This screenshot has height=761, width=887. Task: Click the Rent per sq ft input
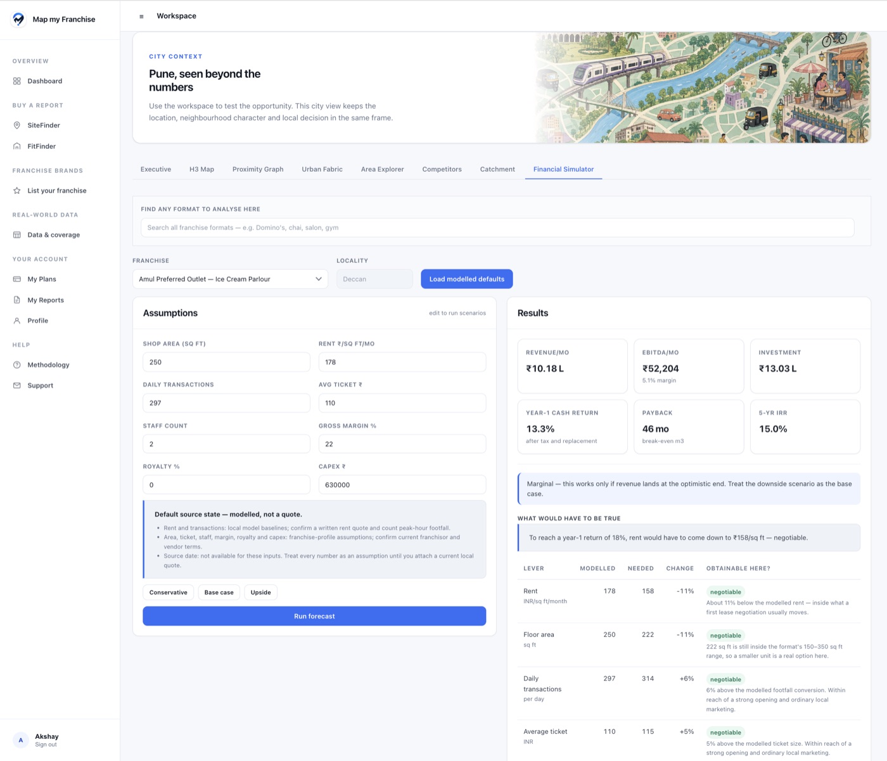[x=402, y=362]
